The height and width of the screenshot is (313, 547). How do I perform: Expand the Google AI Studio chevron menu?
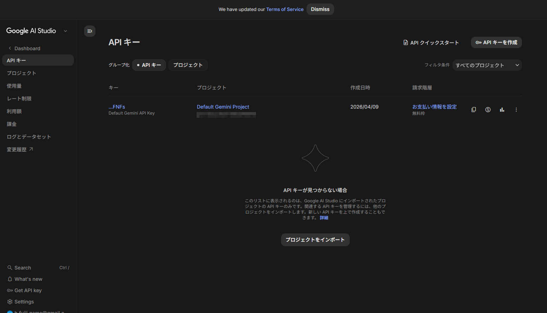point(65,31)
